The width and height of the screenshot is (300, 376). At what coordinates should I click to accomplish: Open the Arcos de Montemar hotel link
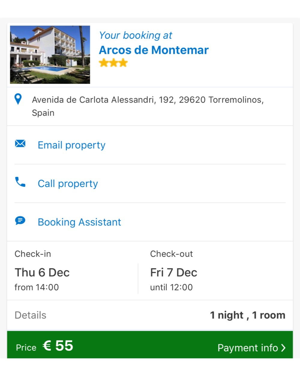click(x=154, y=50)
